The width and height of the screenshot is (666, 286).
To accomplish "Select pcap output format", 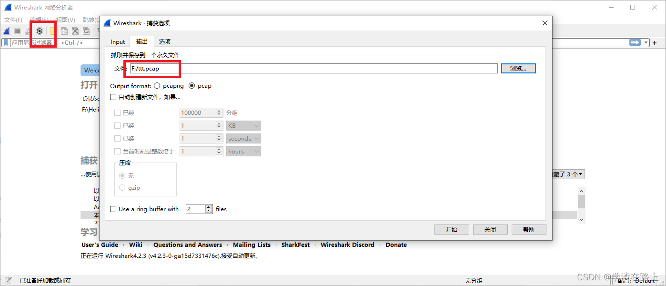I will [192, 86].
